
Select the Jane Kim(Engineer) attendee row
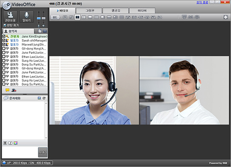click(25, 36)
